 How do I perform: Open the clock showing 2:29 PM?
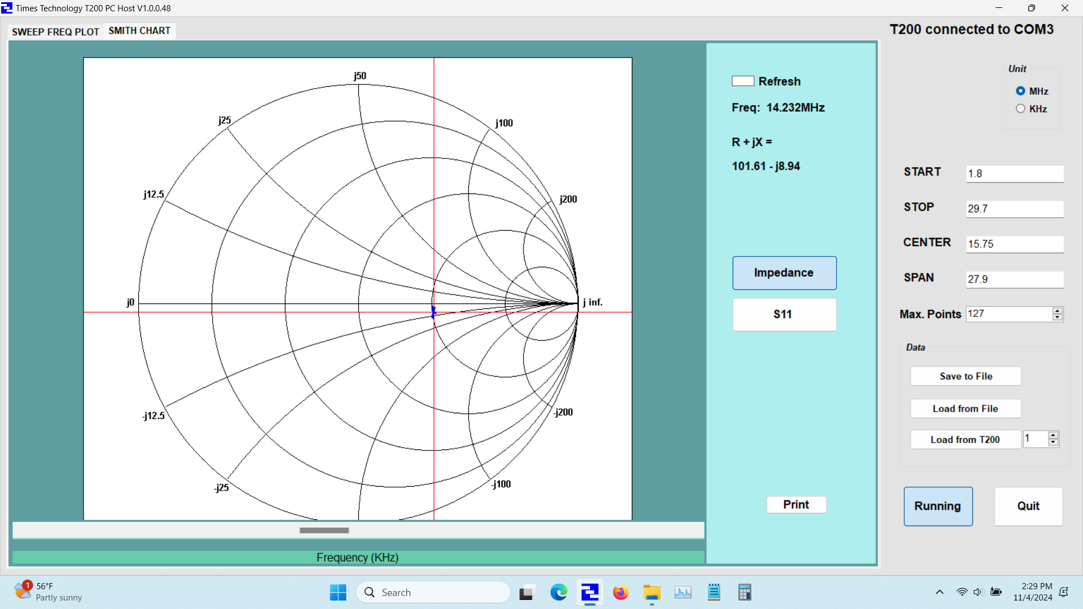tap(1033, 592)
